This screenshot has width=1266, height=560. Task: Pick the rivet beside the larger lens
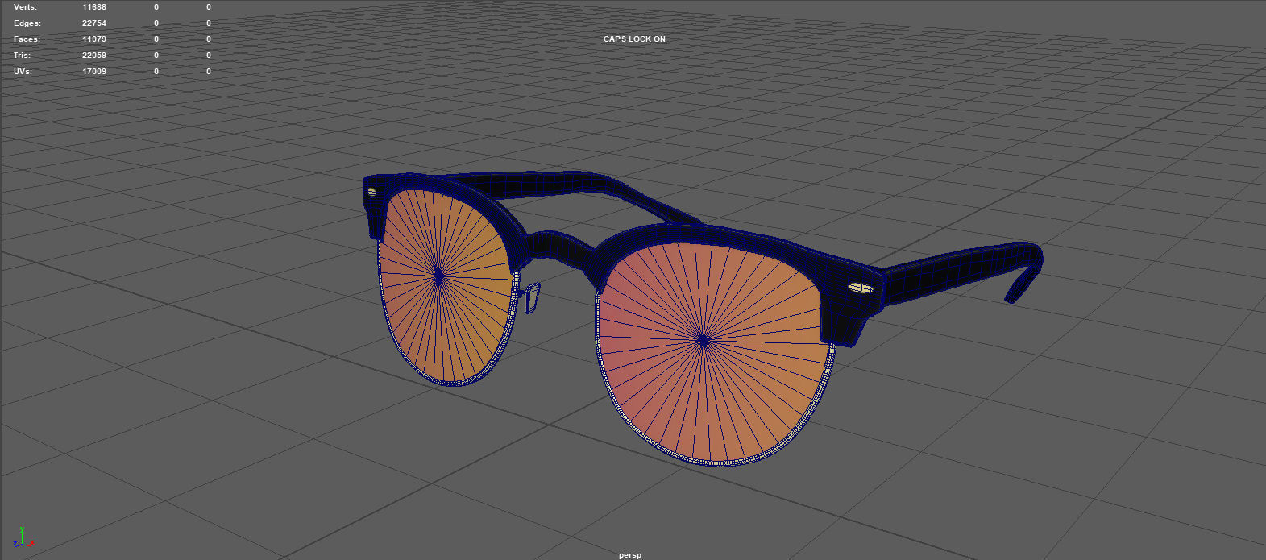860,287
